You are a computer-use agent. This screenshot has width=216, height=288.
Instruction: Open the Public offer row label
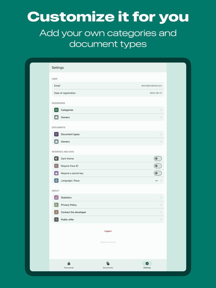[x=68, y=220]
